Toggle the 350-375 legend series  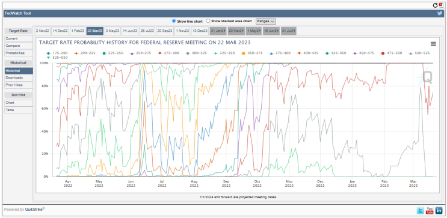pos(252,53)
